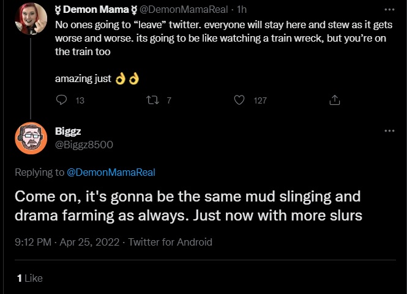Screen dimensions: 407x294
Task: Open the three-dot menu on Demon Mama's tweet
Action: tap(389, 10)
